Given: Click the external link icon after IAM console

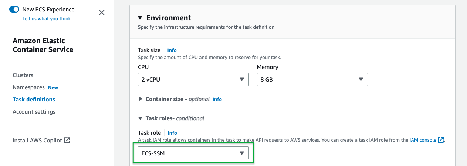Looking at the screenshot, I should (441, 140).
